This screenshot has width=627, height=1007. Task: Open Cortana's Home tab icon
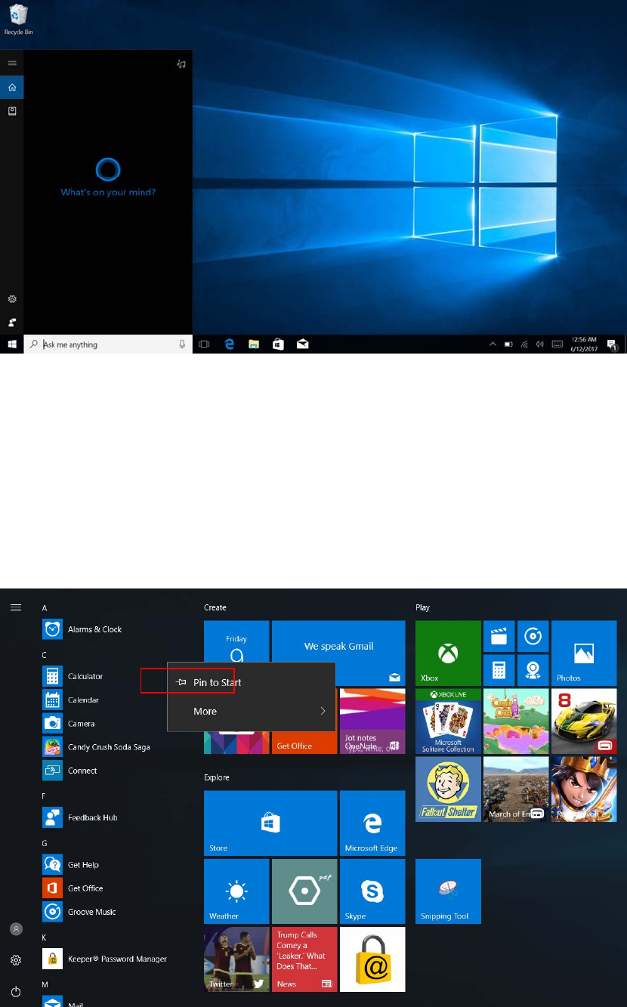12,87
